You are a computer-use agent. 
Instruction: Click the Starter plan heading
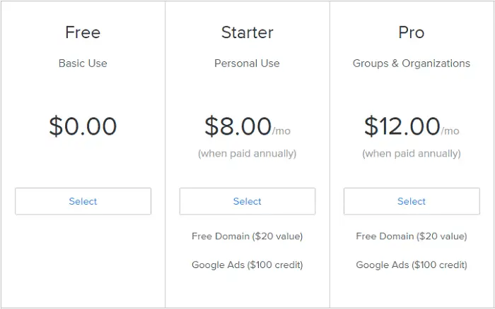(248, 32)
